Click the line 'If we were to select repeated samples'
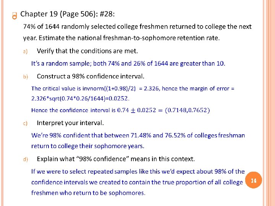Screen dimensions: 275x206 tap(138, 172)
